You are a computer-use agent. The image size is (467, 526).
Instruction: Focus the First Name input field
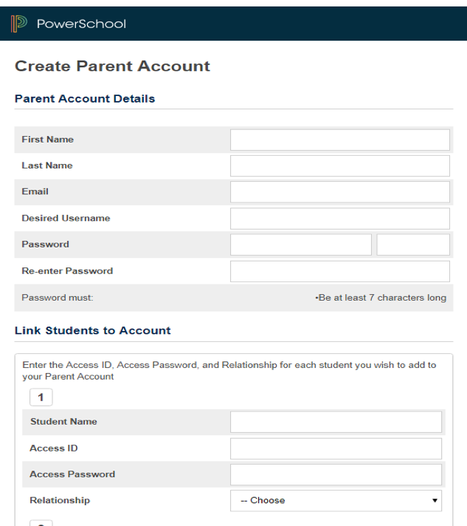340,140
